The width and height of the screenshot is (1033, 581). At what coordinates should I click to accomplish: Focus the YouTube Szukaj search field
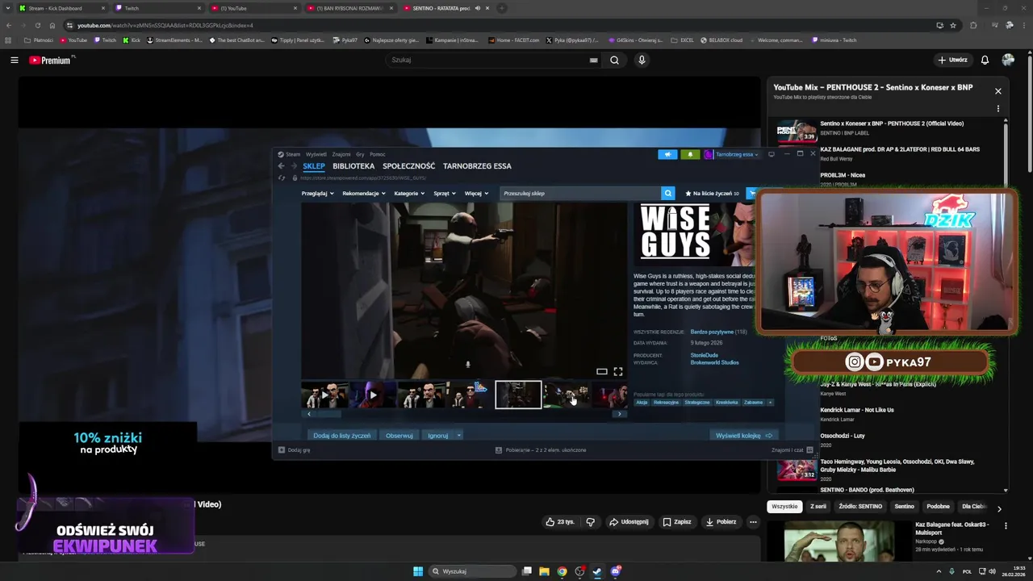coord(488,60)
